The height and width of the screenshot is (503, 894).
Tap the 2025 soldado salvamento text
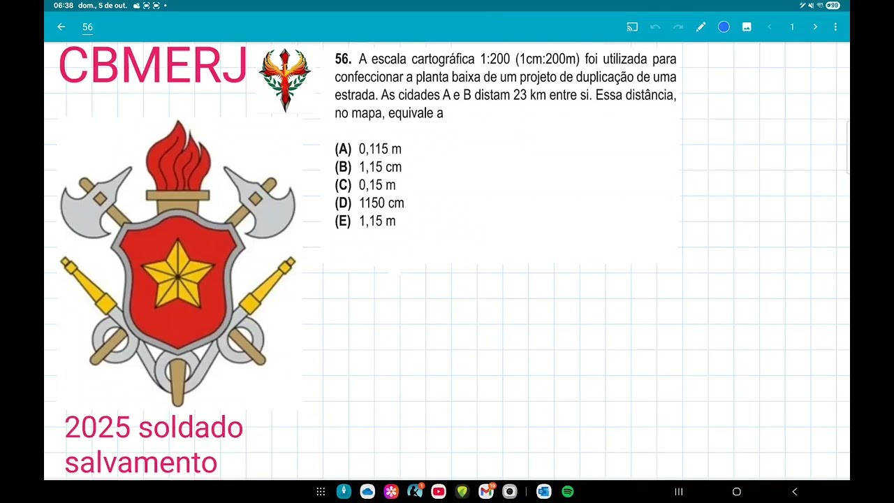pyautogui.click(x=154, y=445)
